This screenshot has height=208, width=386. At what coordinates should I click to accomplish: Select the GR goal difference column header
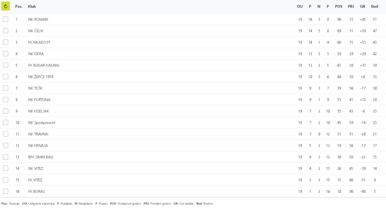pos(363,6)
